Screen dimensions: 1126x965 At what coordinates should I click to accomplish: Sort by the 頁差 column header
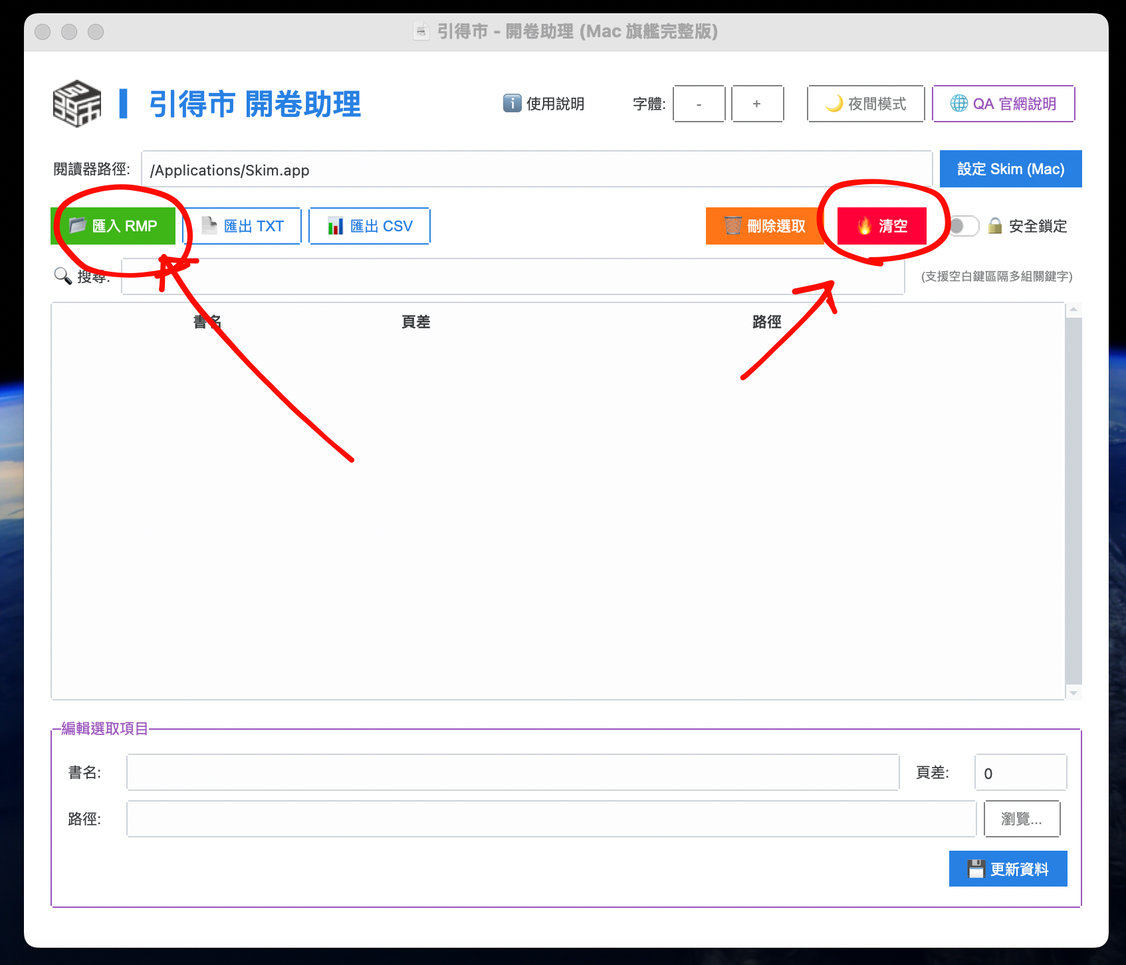coord(416,322)
